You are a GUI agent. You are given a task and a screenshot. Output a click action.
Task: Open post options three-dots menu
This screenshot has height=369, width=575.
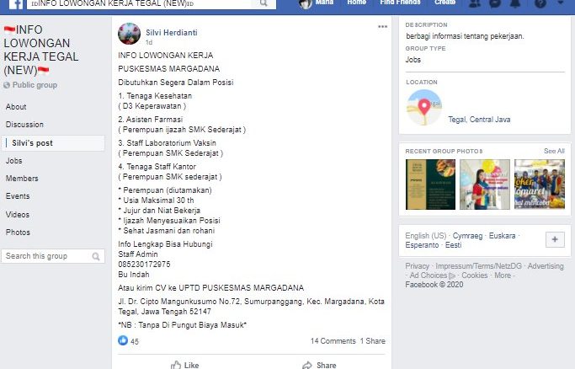(x=382, y=26)
